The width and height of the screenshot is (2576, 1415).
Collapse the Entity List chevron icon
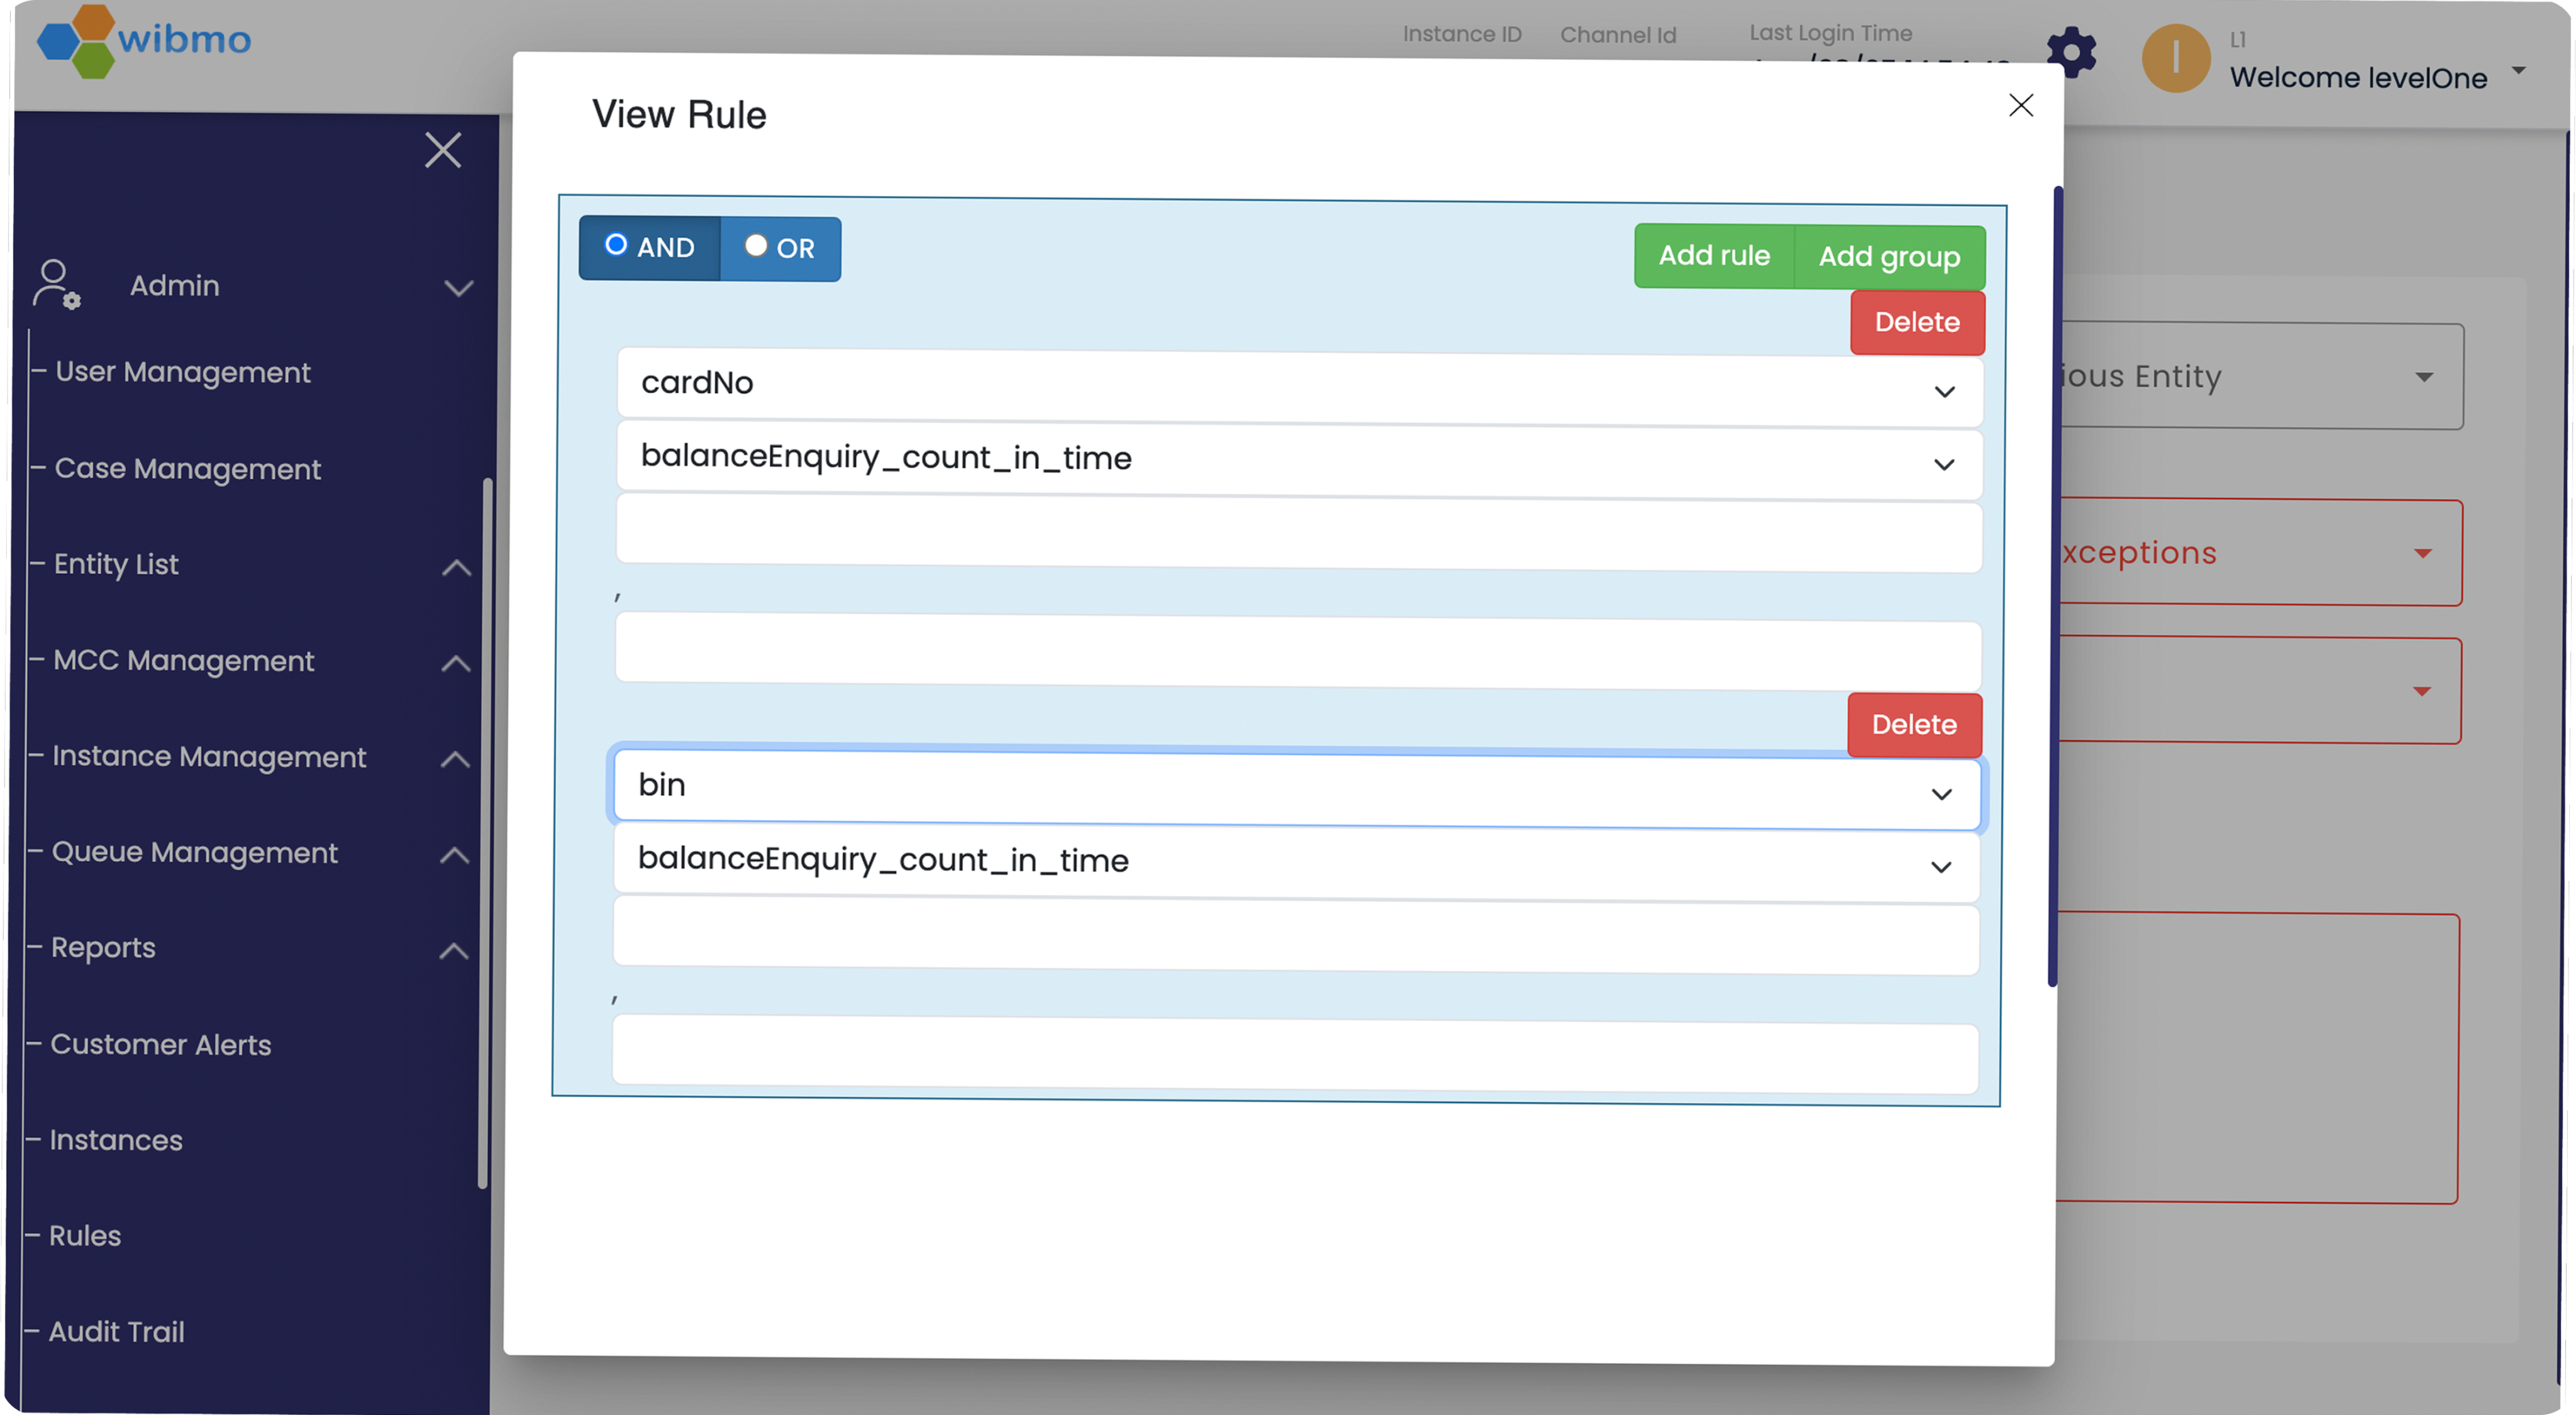456,568
